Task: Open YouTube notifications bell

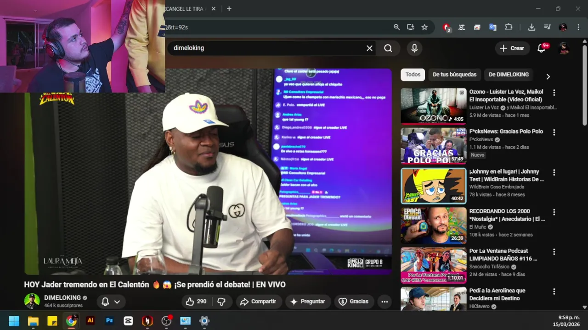Action: (541, 48)
